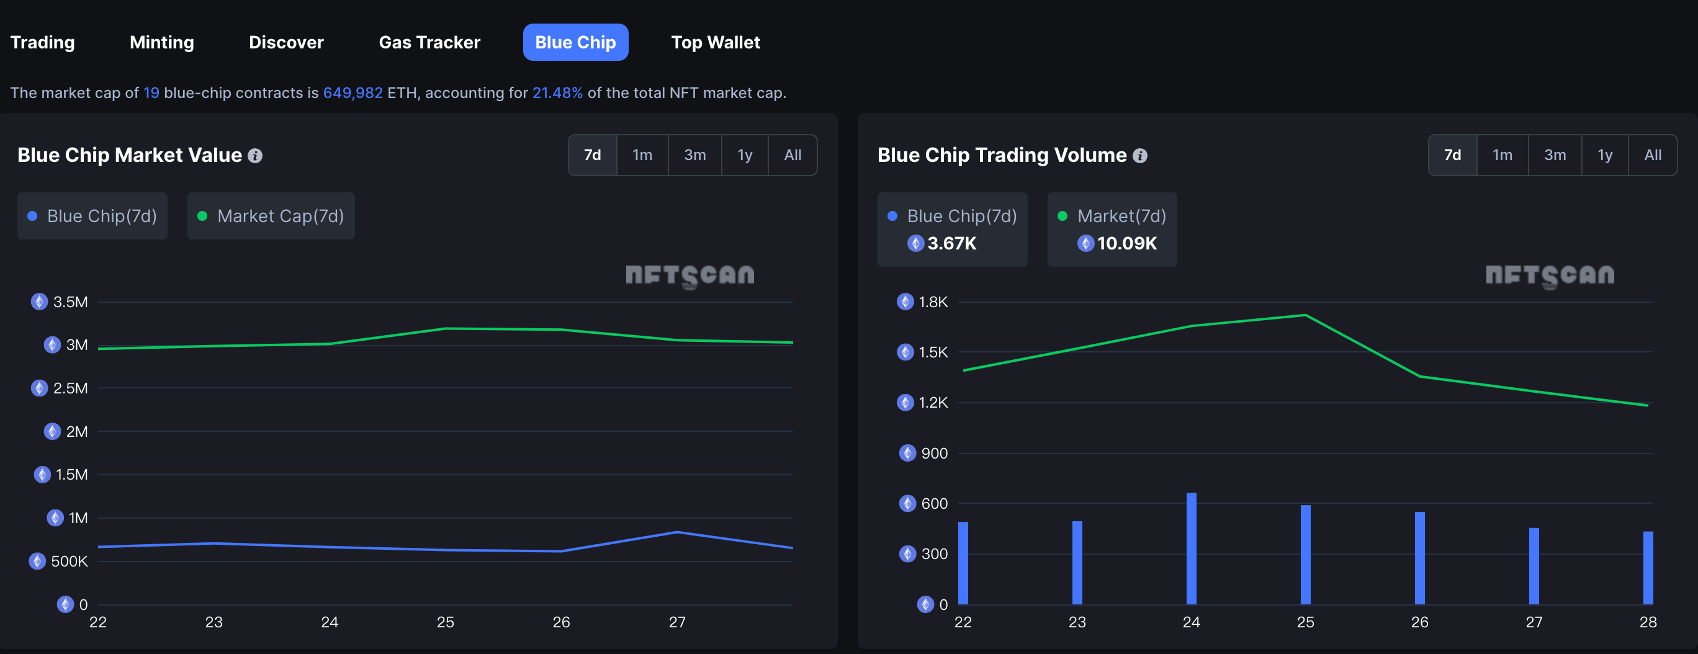The image size is (1698, 654).
Task: Click the 10.09K Market volume value
Action: [x=1127, y=243]
